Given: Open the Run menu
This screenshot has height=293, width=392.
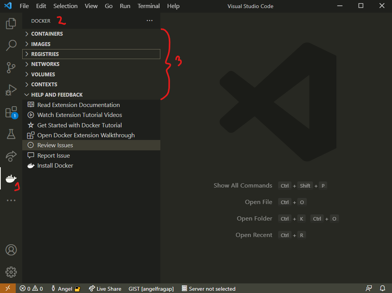Looking at the screenshot, I should coord(125,6).
